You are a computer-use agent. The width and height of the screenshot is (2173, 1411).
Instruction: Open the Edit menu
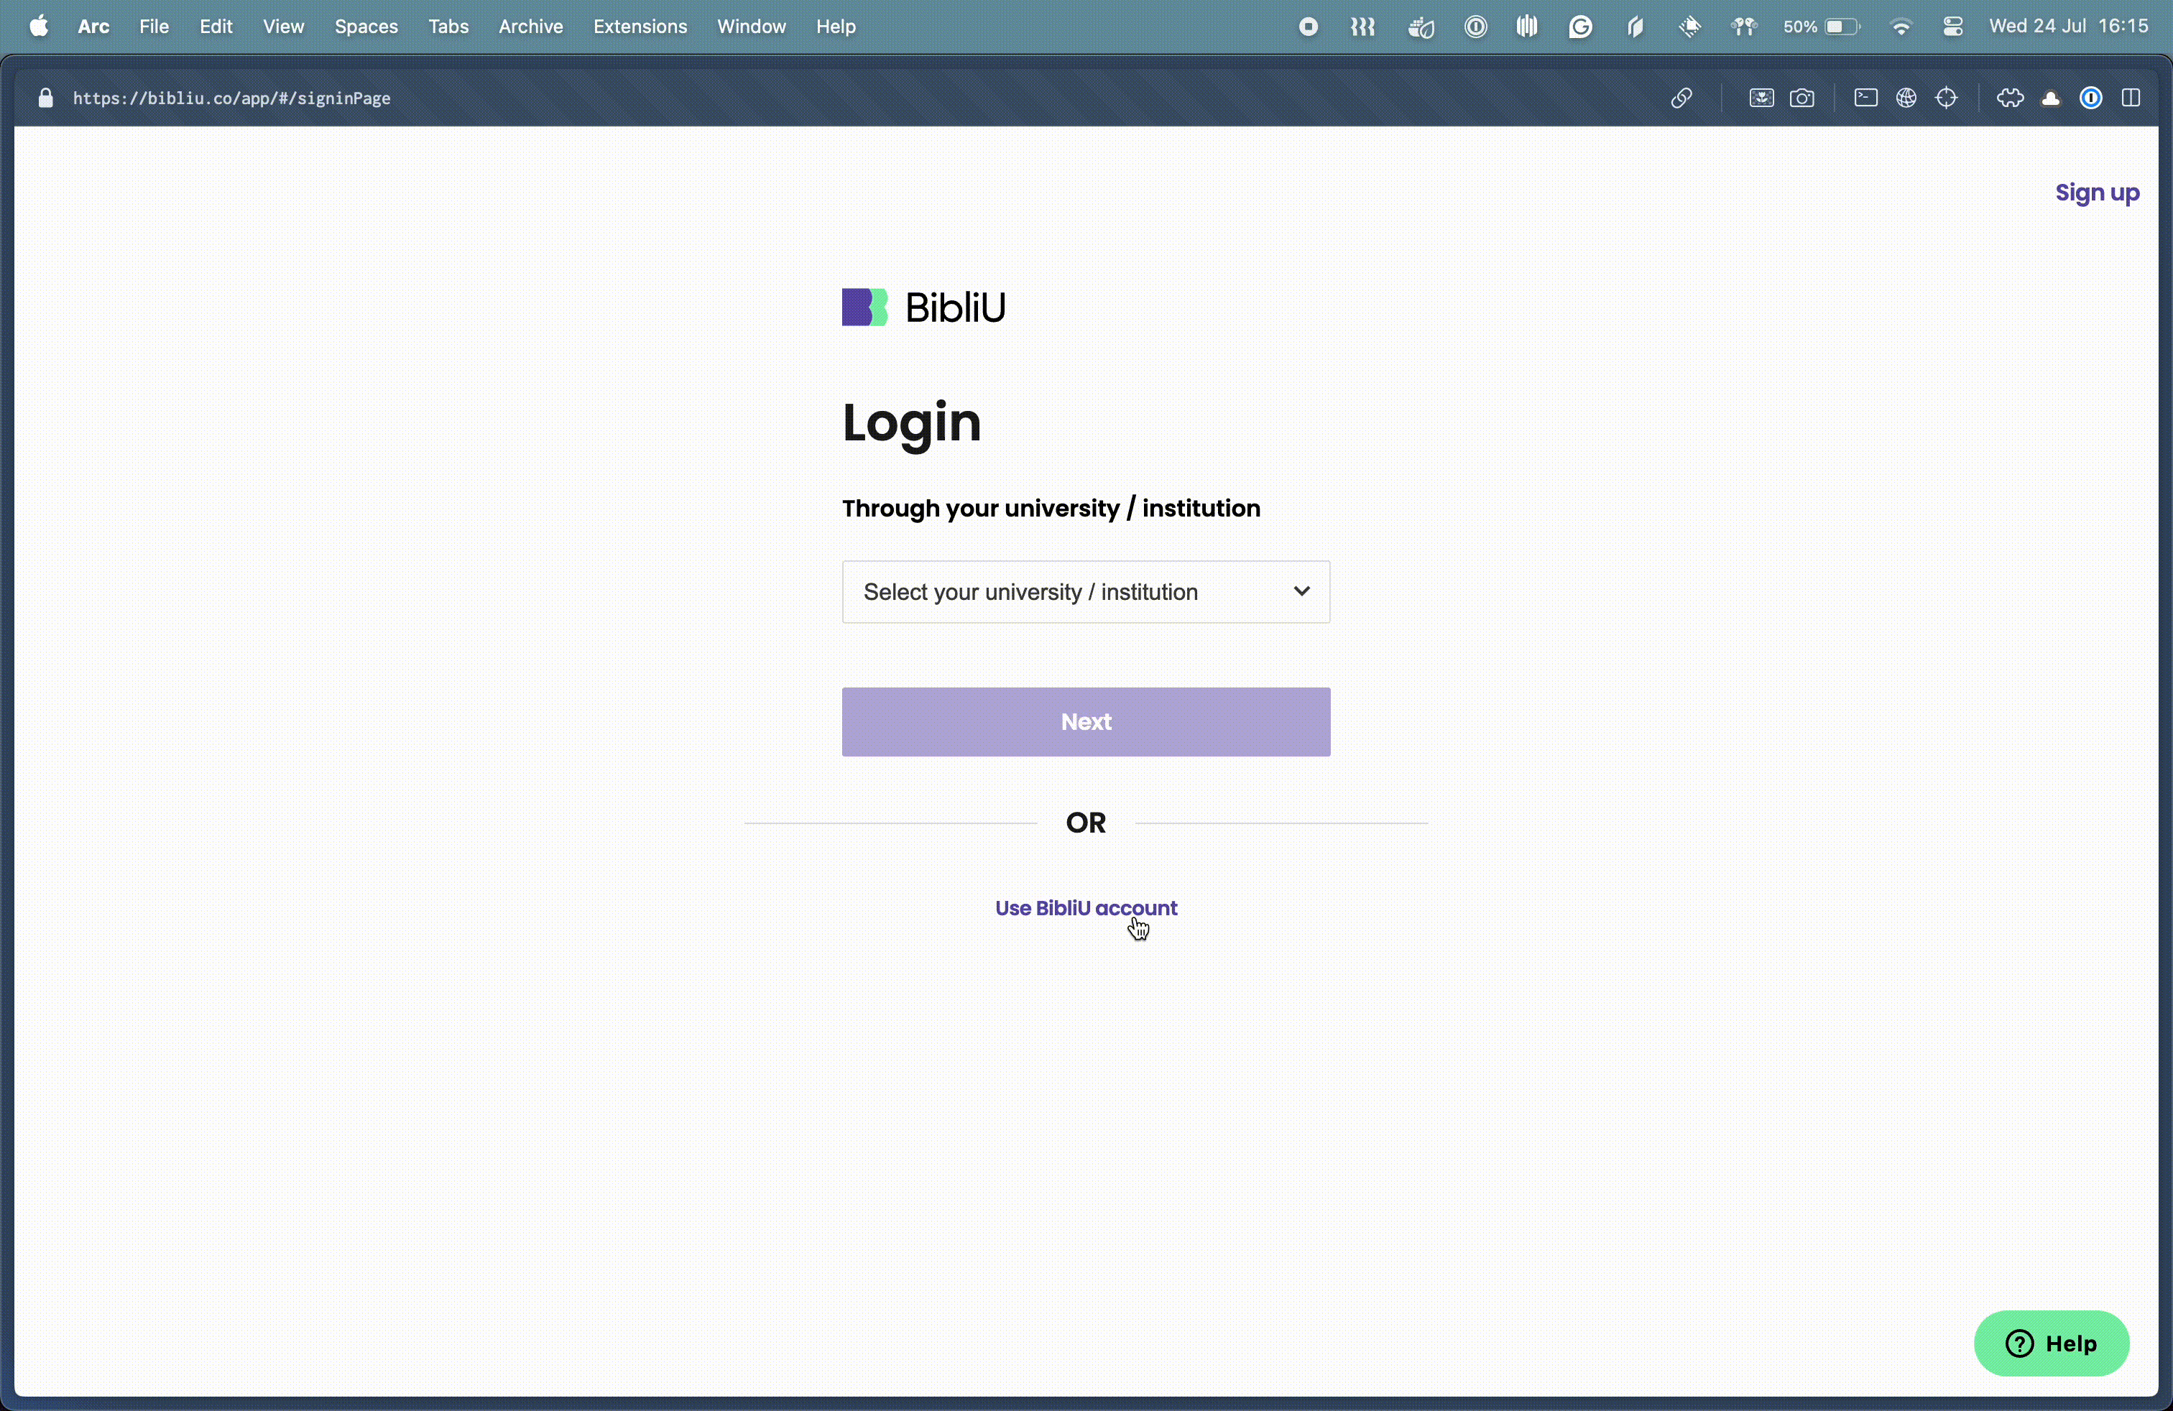coord(216,27)
